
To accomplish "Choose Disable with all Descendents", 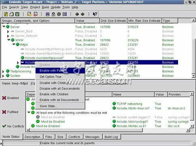I will click(x=60, y=89).
